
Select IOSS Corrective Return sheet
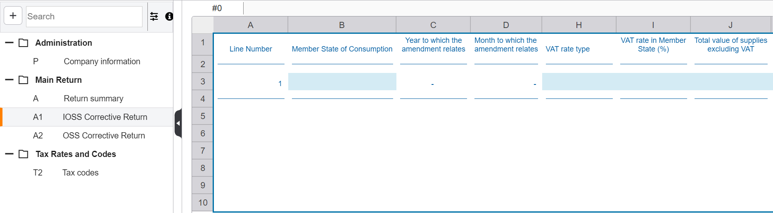coord(104,117)
